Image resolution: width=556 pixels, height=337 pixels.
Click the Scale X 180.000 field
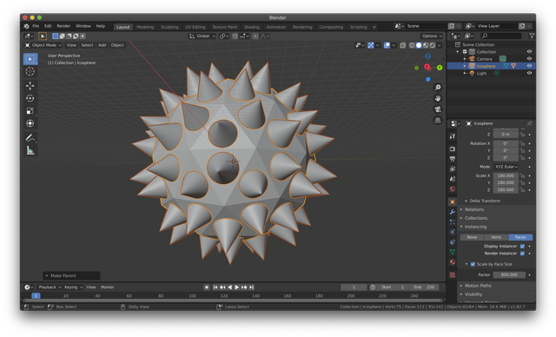coord(506,175)
